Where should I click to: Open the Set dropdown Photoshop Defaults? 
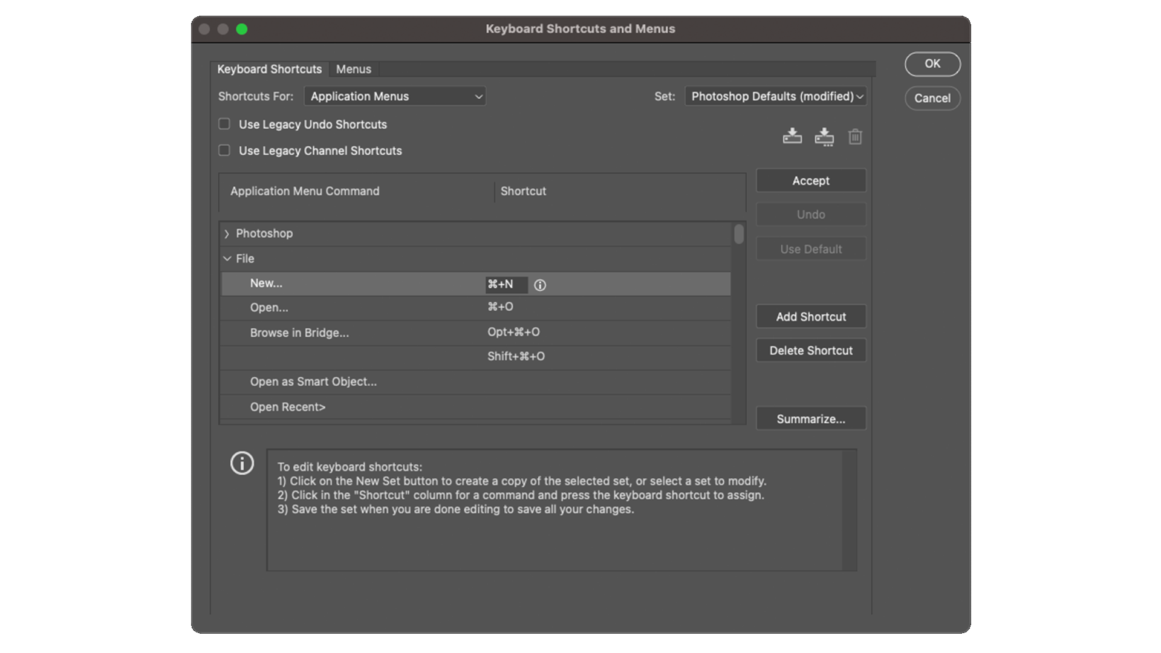pos(776,96)
